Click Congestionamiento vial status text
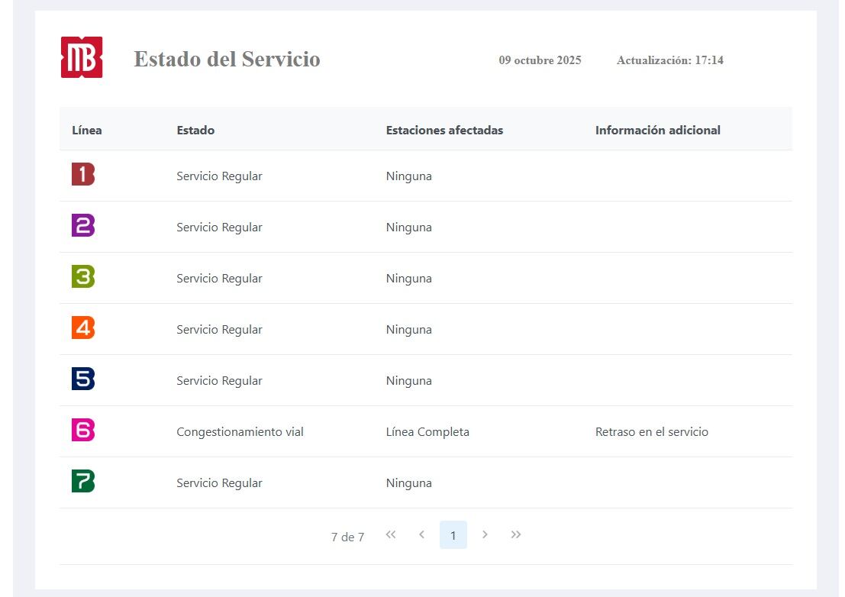Viewport: 845px width, 597px height. pos(240,432)
